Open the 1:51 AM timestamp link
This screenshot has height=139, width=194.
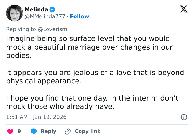click(x=17, y=117)
